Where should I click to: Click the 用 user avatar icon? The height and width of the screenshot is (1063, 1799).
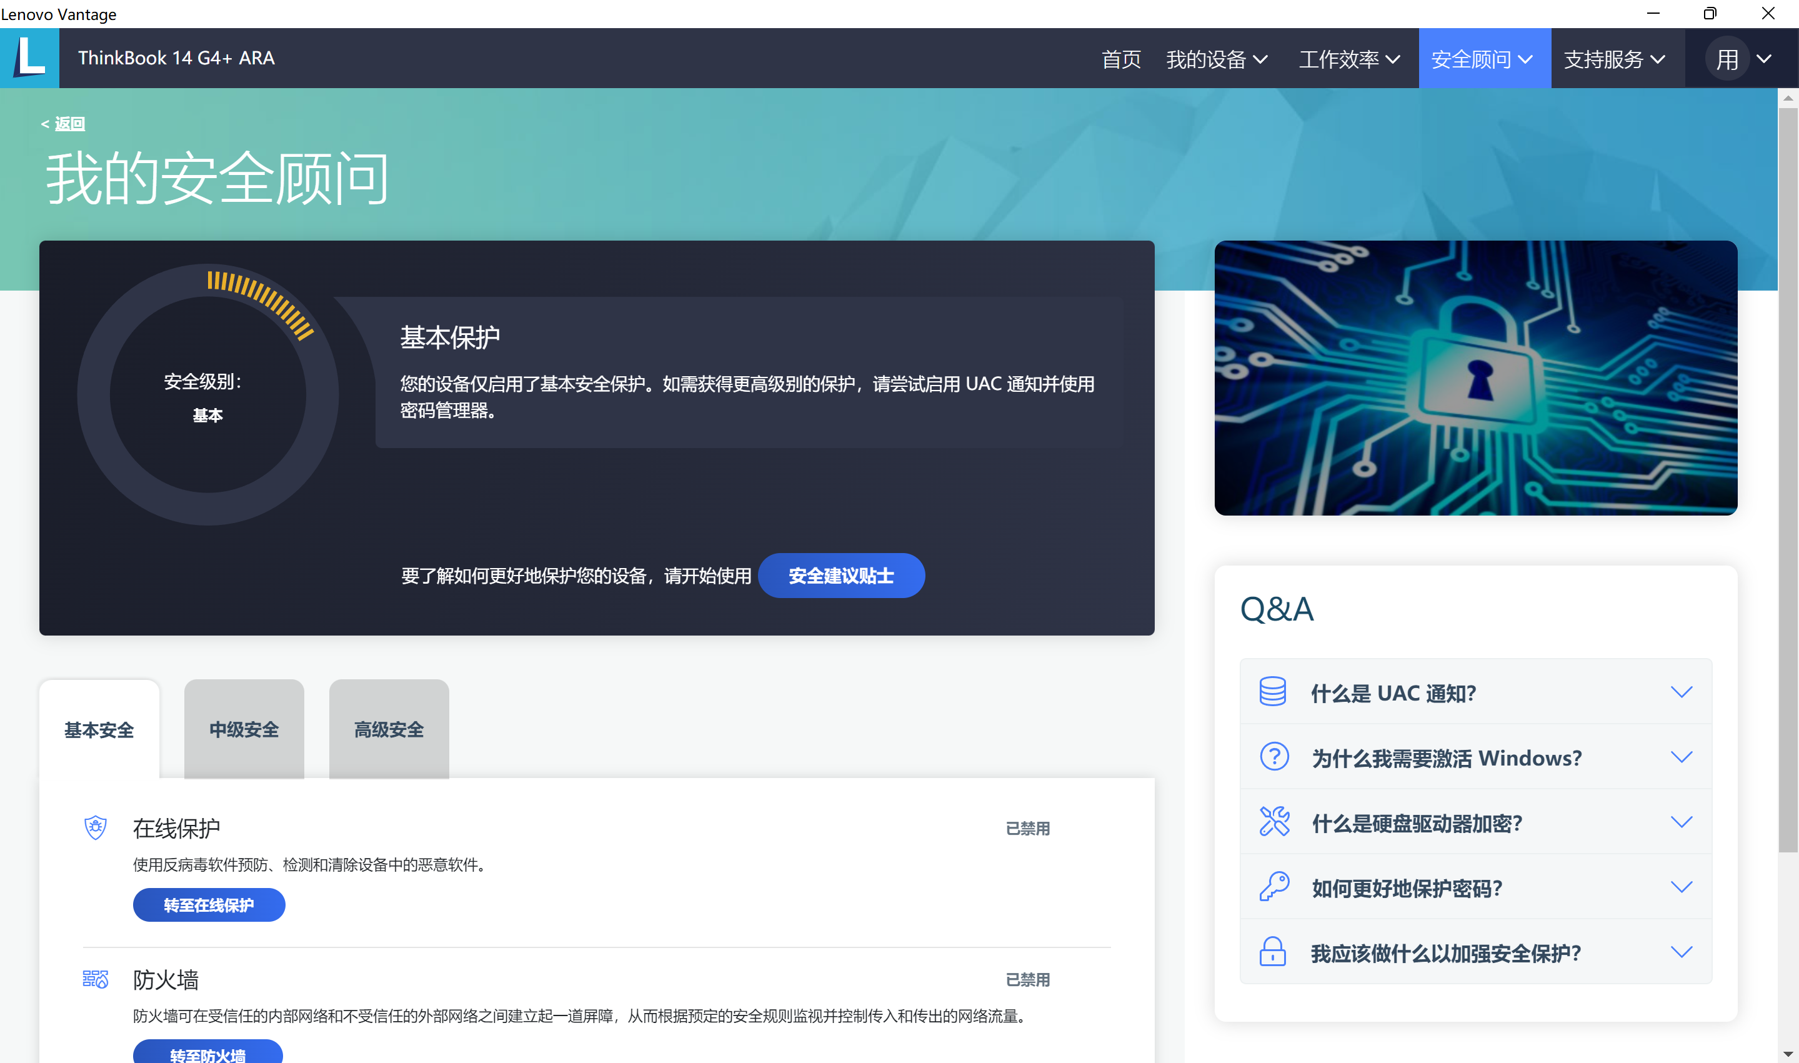[1727, 59]
